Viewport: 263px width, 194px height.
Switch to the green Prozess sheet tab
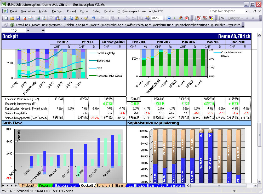coord(44,185)
